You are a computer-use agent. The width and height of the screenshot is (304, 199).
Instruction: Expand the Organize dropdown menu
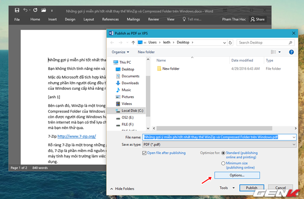pyautogui.click(x=121, y=52)
